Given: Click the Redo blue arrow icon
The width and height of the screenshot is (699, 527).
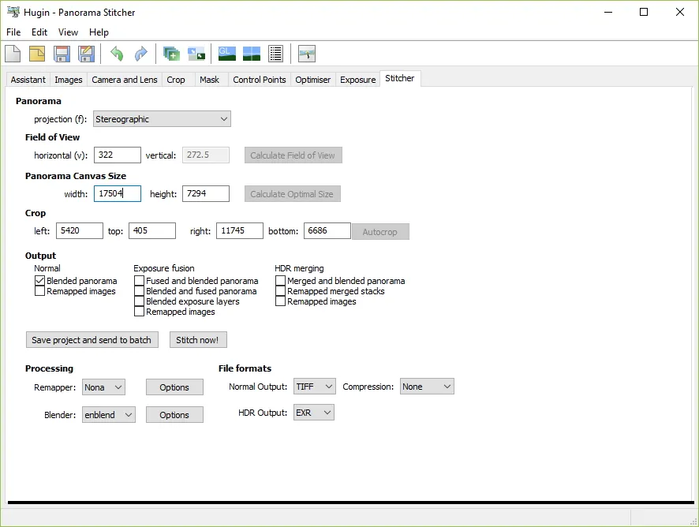Looking at the screenshot, I should coord(141,54).
